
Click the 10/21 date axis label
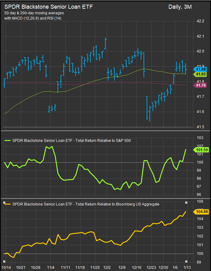pyautogui.click(x=21, y=267)
